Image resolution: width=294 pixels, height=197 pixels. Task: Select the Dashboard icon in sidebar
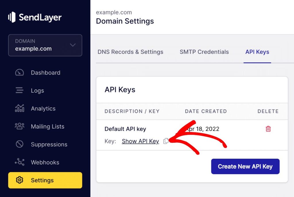pos(19,72)
